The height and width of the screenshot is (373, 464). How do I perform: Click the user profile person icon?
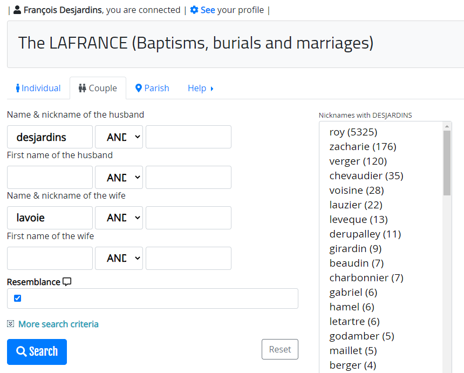pos(17,10)
